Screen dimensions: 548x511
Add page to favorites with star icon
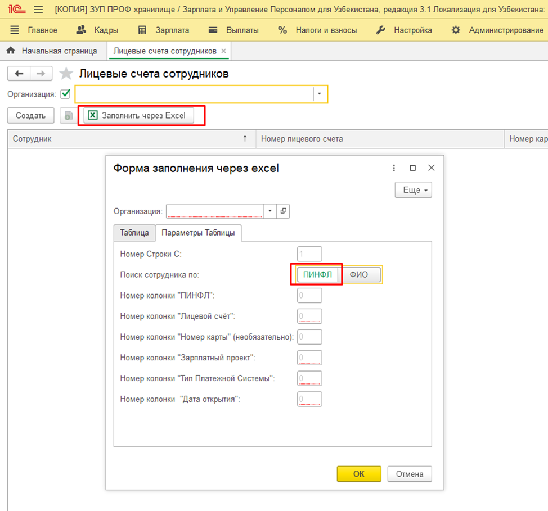[66, 74]
